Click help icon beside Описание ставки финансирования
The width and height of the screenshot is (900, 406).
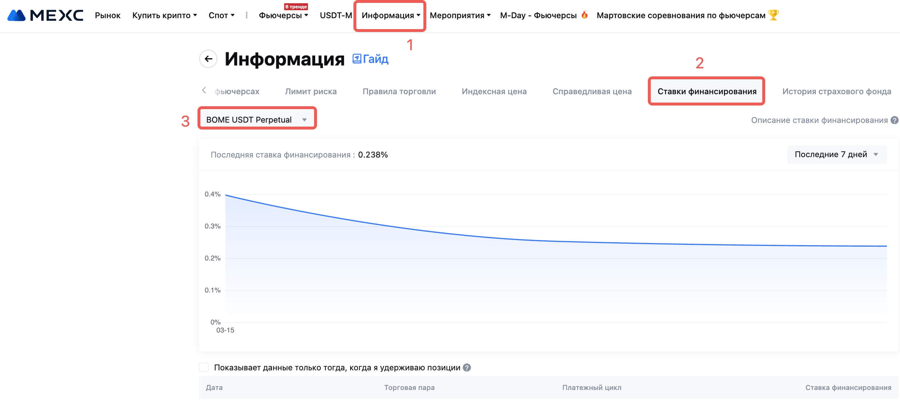[x=894, y=120]
